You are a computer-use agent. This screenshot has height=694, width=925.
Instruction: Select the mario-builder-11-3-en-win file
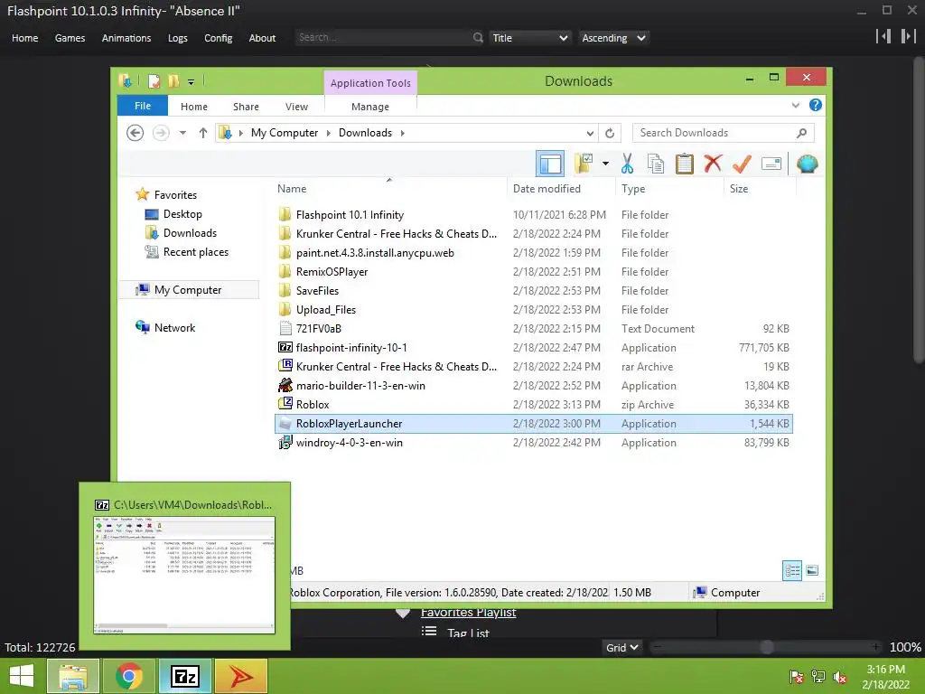coord(360,385)
